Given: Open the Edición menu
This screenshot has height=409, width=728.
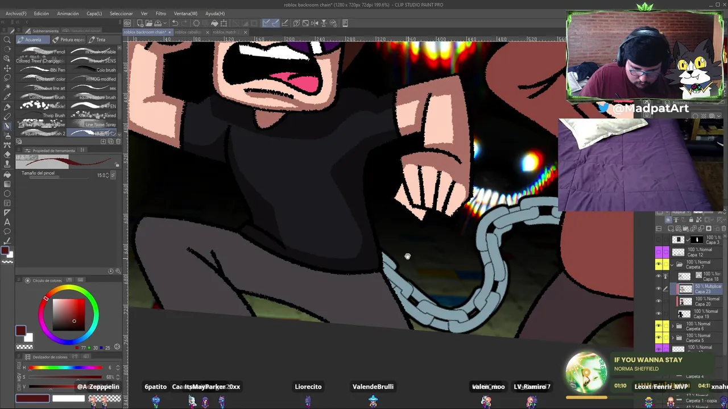Looking at the screenshot, I should [x=42, y=13].
